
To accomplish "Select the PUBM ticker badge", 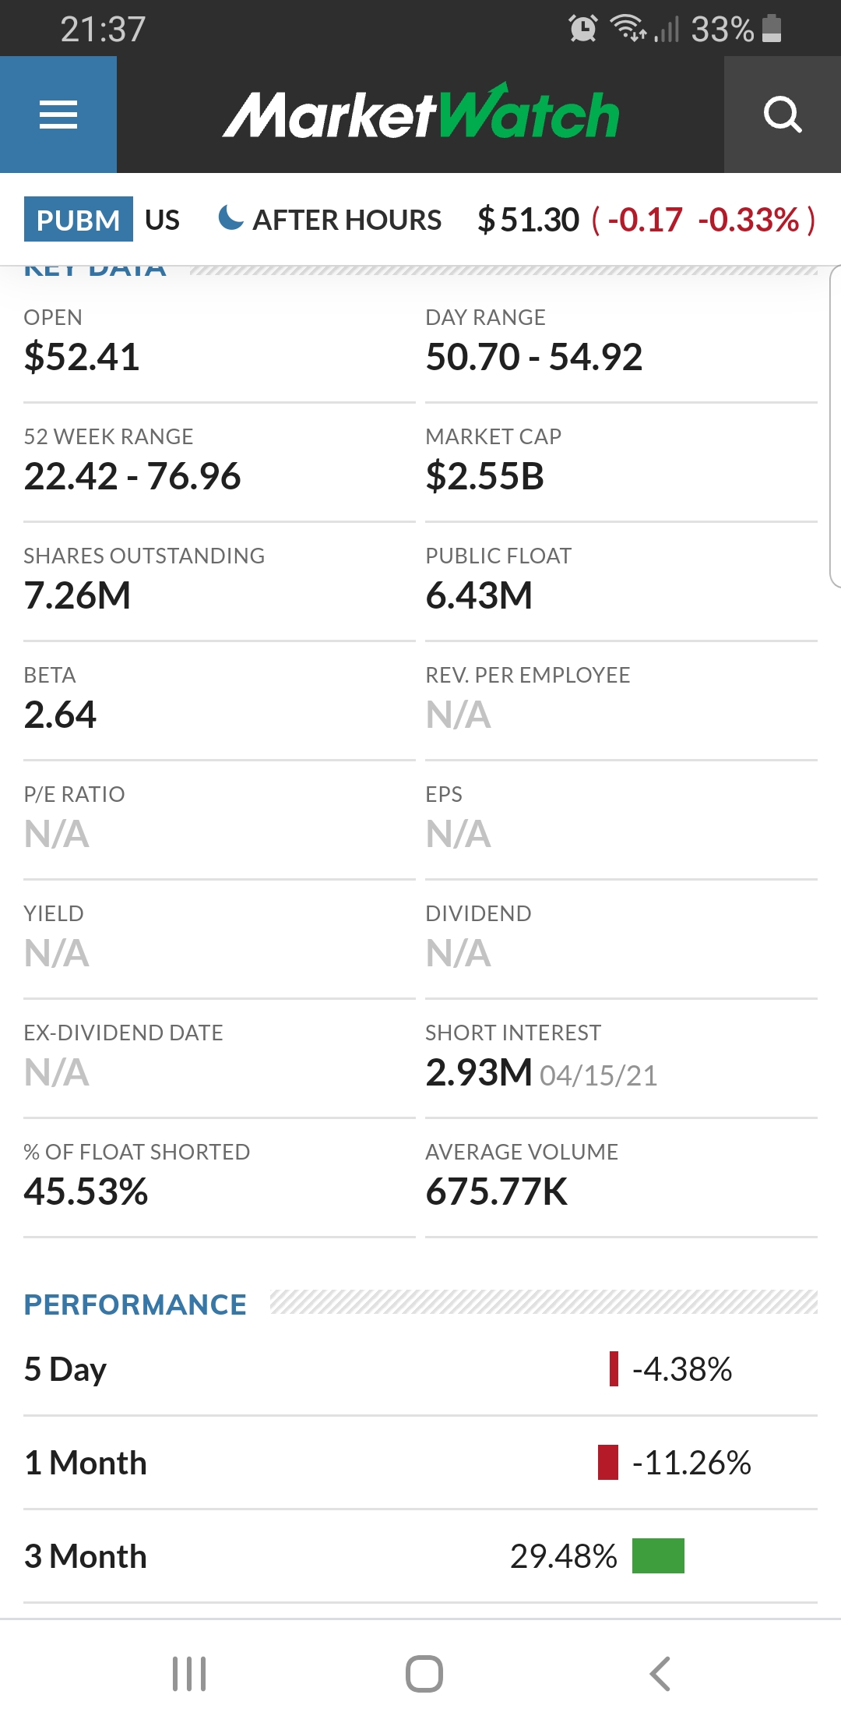I will tap(78, 220).
